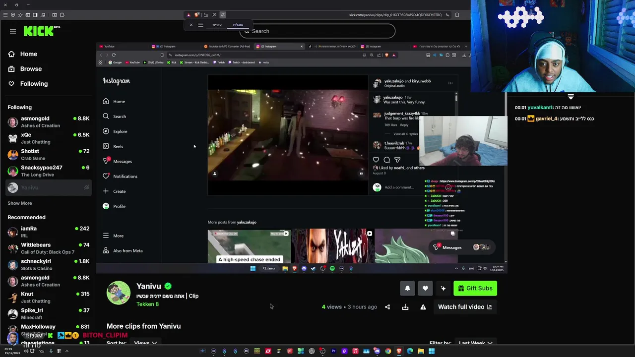Open File Explorer from the taskbar
The width and height of the screenshot is (635, 357).
coord(421,352)
